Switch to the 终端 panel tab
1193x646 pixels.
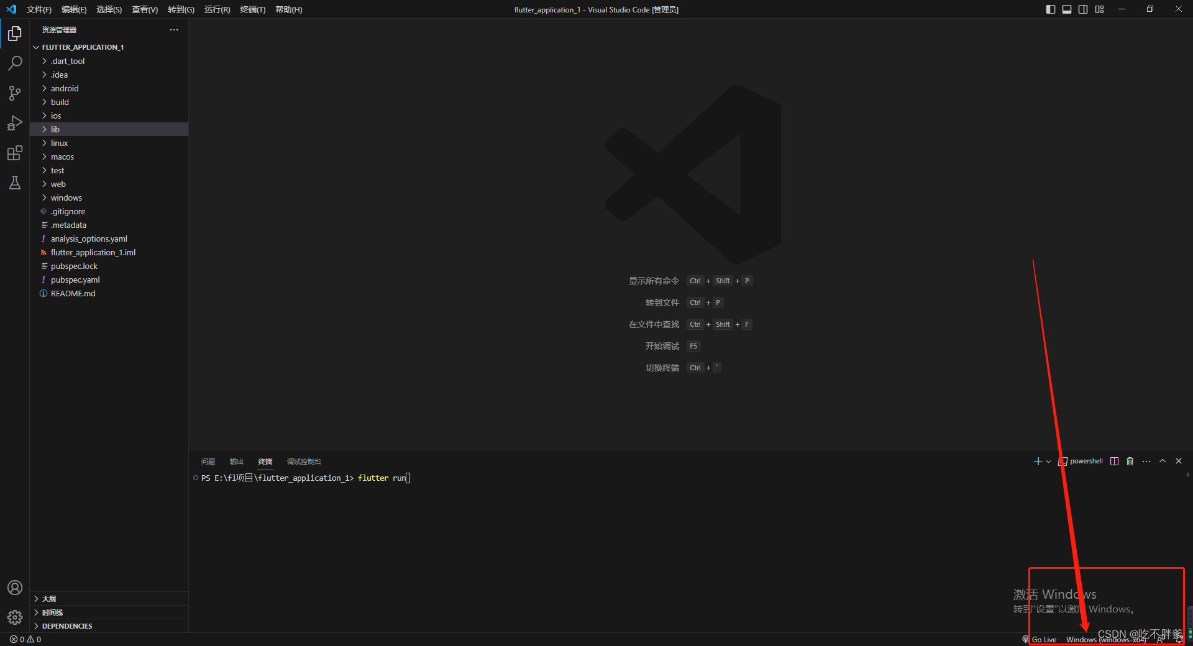pyautogui.click(x=265, y=462)
